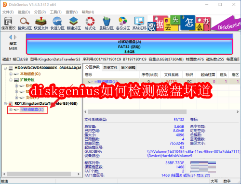Open the View (查看) menu
The height and width of the screenshot is (184, 241).
72,12
